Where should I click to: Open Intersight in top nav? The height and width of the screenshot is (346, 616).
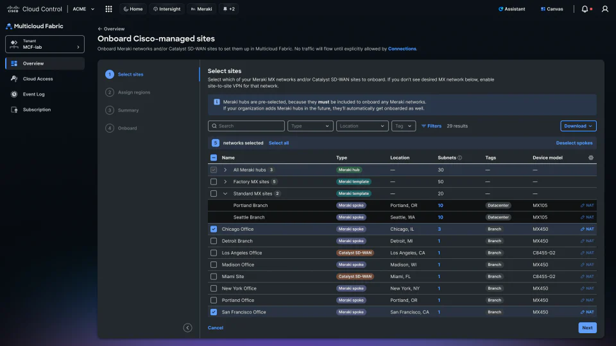[x=167, y=9]
